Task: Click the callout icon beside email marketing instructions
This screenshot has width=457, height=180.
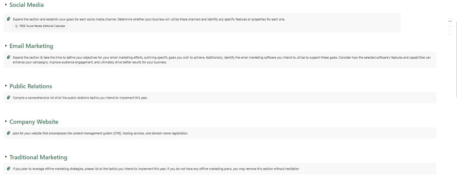Action: (x=9, y=57)
